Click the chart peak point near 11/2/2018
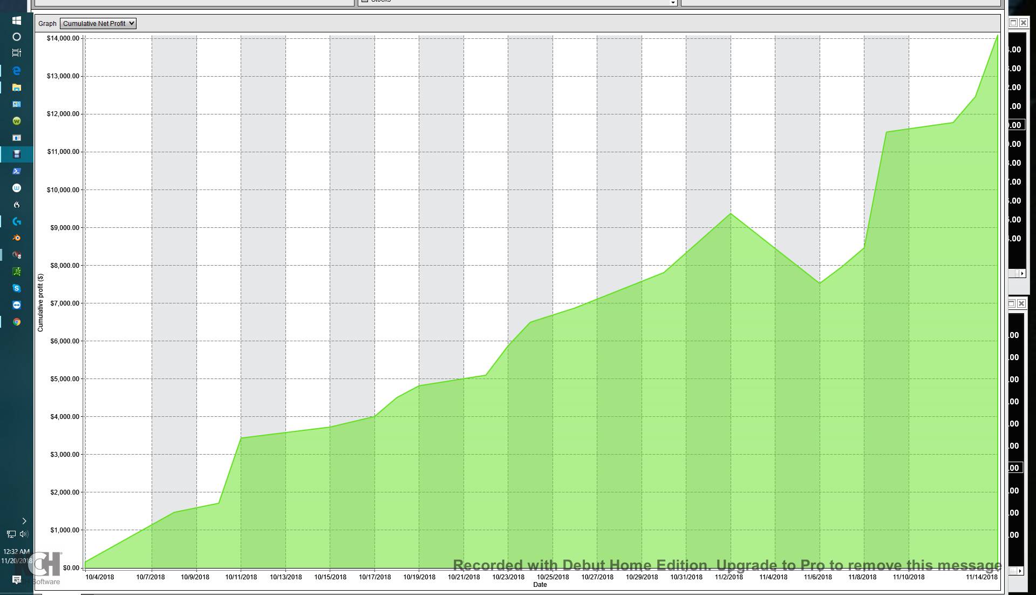 tap(731, 214)
